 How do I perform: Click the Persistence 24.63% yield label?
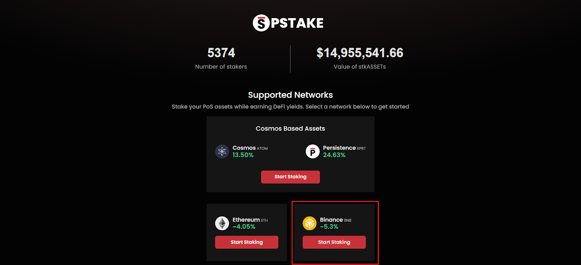click(x=334, y=155)
